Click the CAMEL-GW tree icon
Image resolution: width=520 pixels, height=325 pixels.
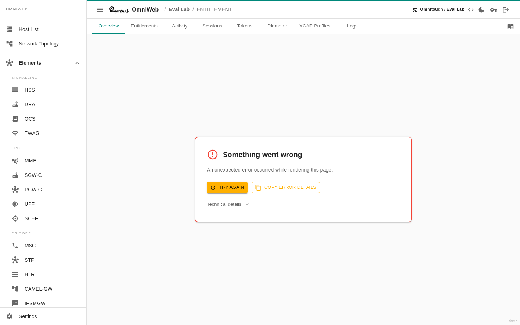click(15, 289)
